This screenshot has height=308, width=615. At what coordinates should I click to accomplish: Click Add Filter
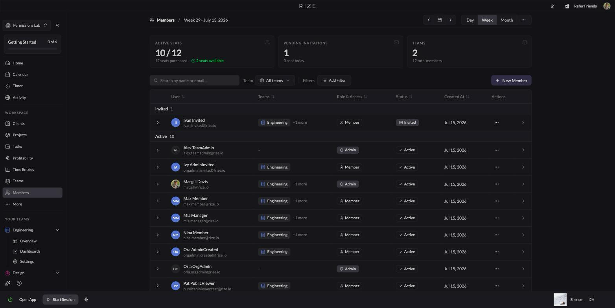(334, 81)
